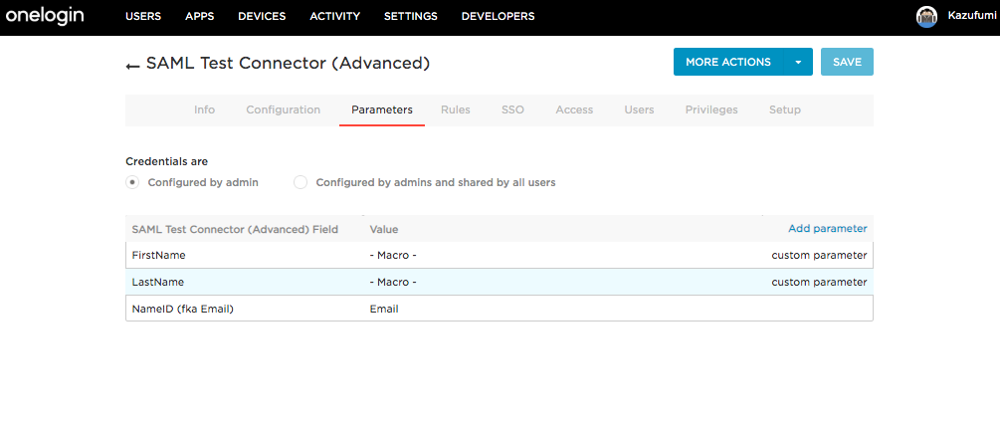Switch to the Setup tab
The width and height of the screenshot is (1000, 430).
[785, 109]
